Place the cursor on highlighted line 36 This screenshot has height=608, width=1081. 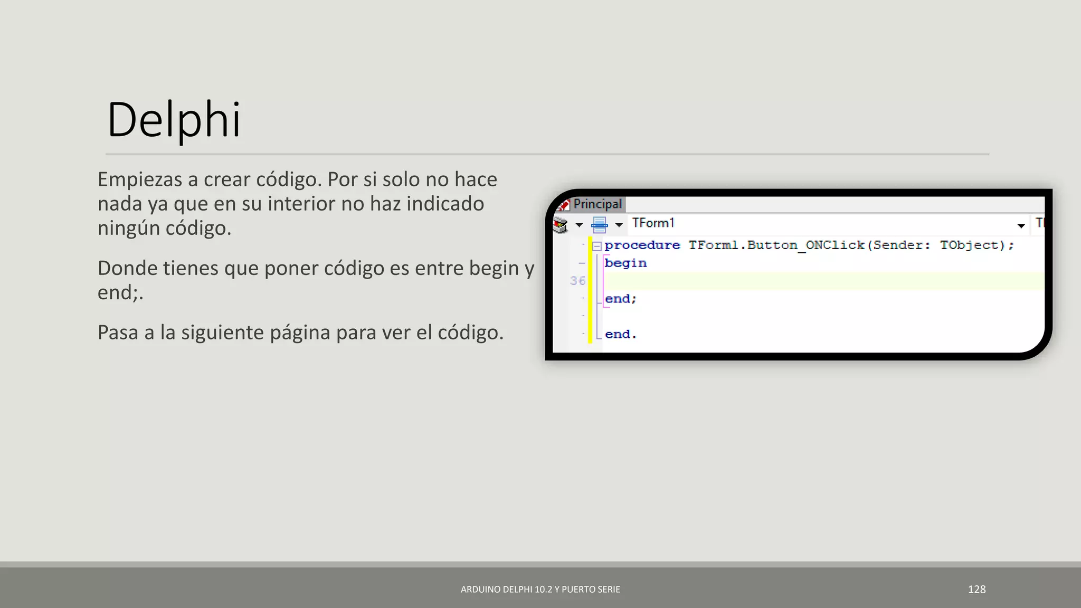tap(823, 281)
